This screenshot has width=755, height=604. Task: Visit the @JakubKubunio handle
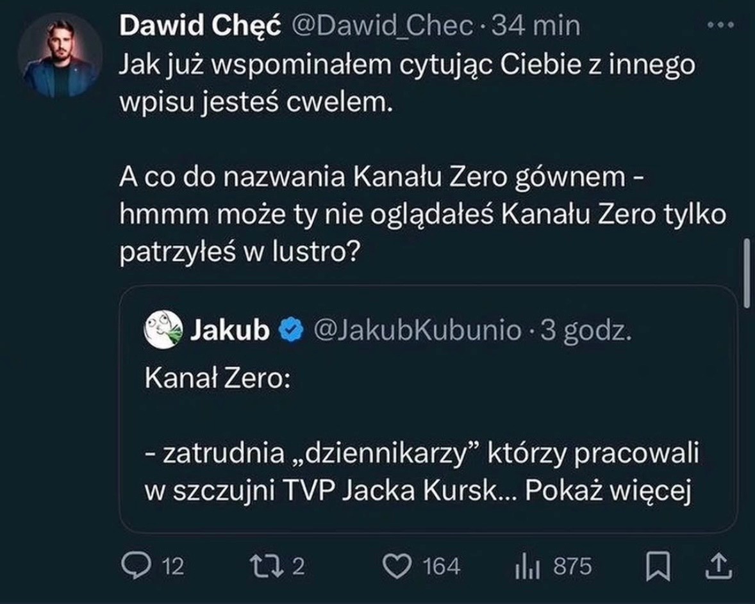418,331
